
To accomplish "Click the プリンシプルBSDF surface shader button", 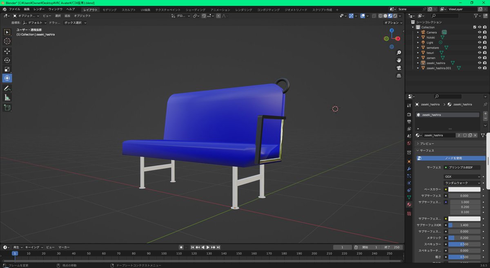I will click(462, 167).
